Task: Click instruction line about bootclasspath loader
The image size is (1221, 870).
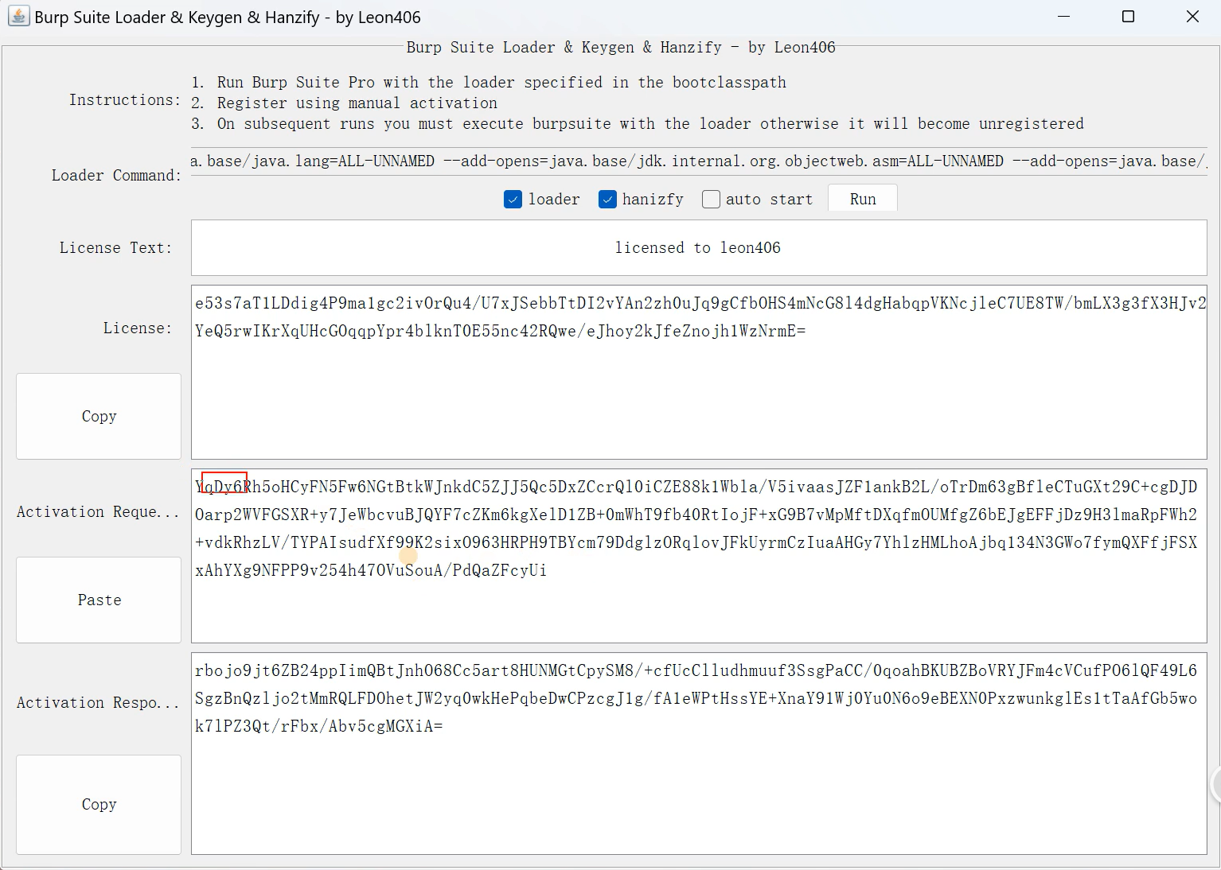Action: coord(489,82)
